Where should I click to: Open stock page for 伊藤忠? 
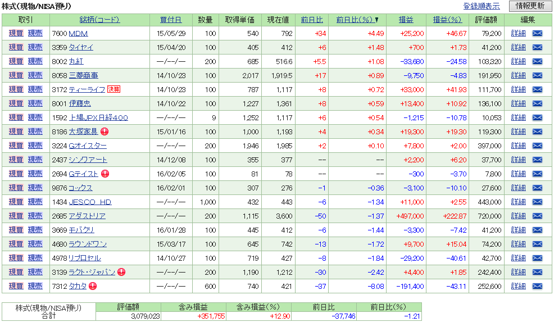tap(79, 103)
